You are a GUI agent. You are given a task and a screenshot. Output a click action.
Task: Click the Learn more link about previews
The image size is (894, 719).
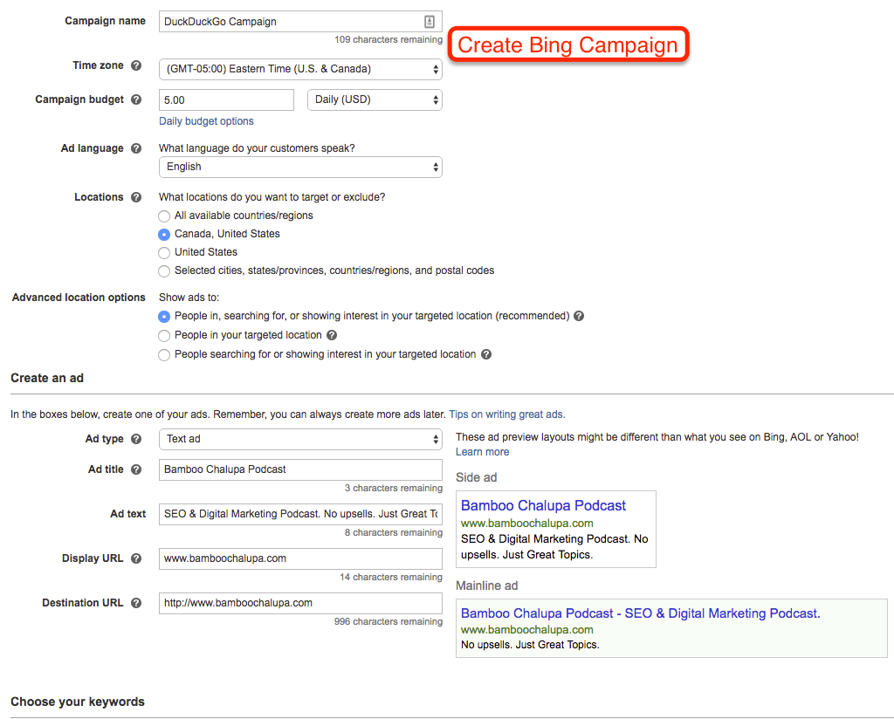point(482,452)
